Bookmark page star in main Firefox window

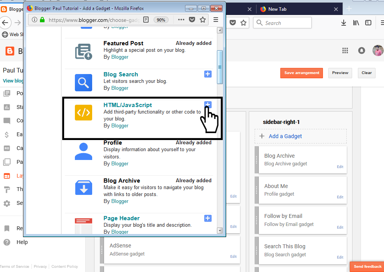pos(243,23)
